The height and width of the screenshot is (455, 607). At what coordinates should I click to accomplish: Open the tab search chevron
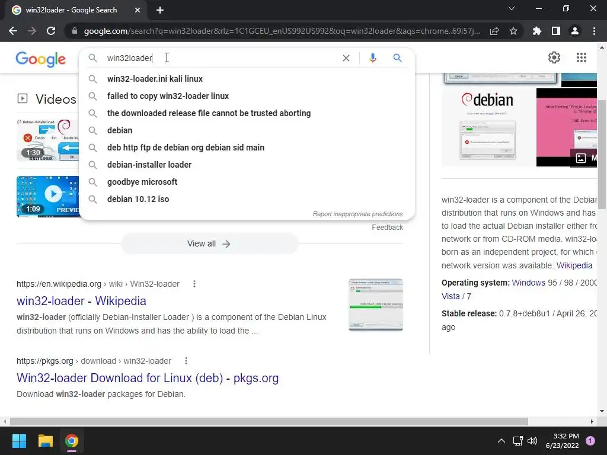coord(512,8)
